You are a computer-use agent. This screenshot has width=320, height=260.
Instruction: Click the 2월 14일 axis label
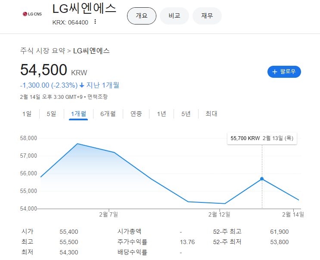click(293, 214)
